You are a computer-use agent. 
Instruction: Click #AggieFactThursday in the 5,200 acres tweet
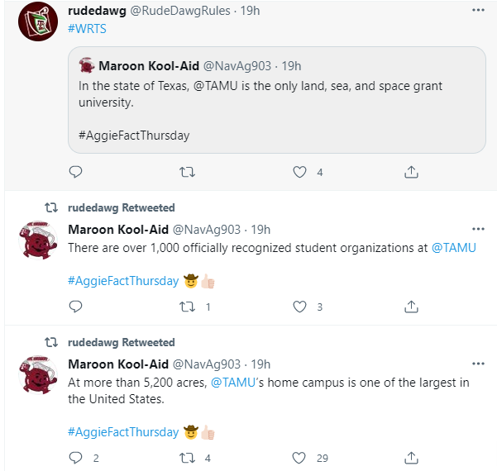pyautogui.click(x=123, y=432)
